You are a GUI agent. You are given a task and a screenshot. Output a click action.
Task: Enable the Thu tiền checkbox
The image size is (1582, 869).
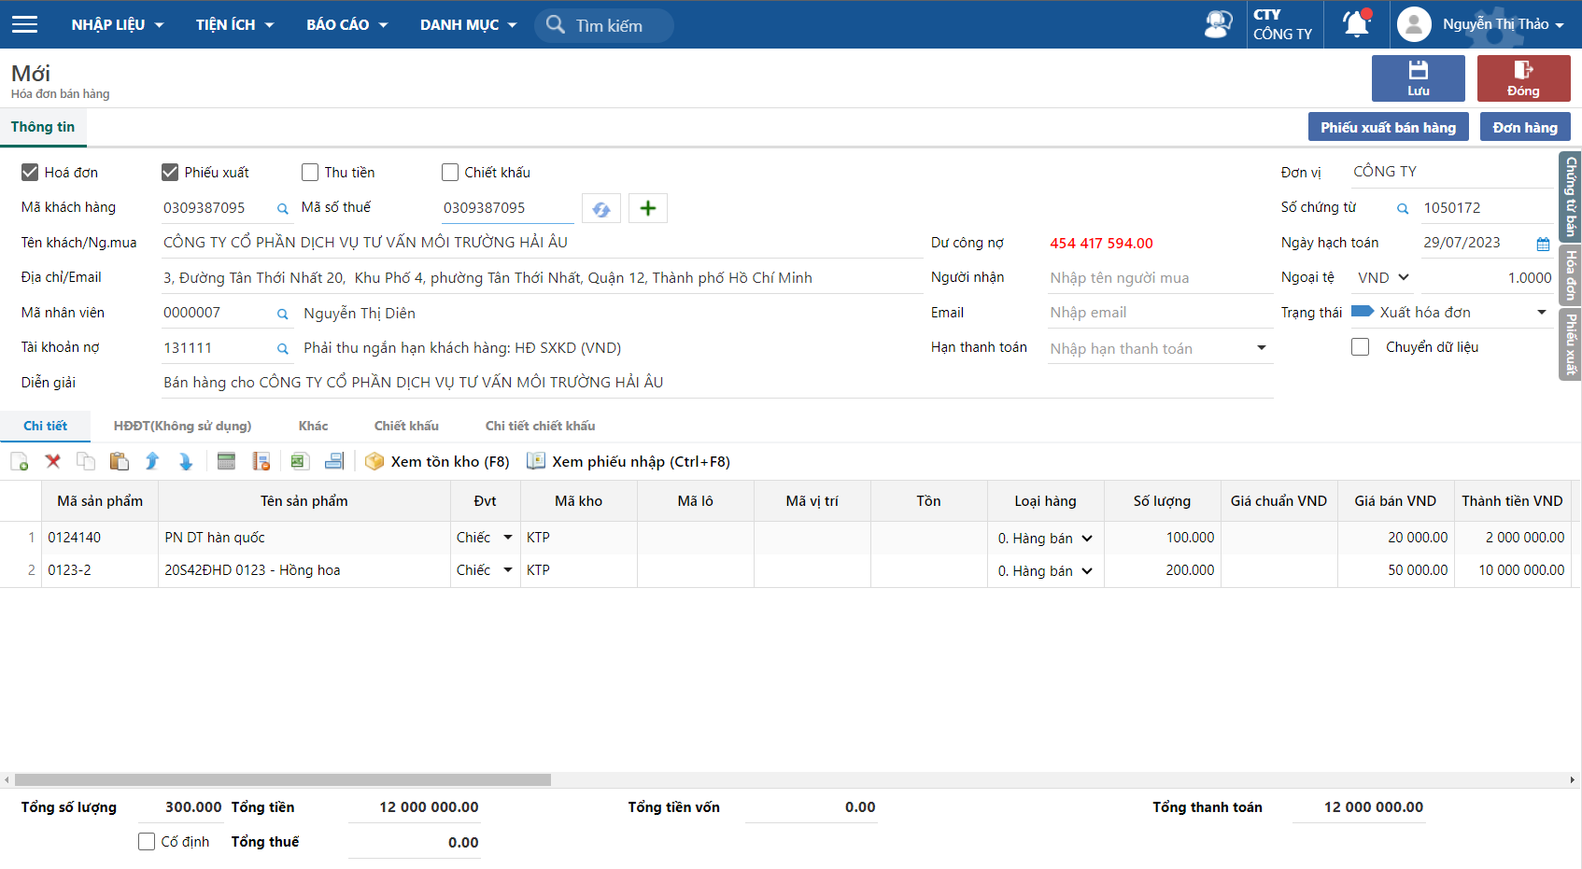pos(310,172)
